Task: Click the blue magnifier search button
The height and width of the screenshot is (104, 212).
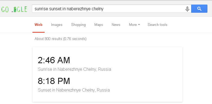Action: point(199,9)
